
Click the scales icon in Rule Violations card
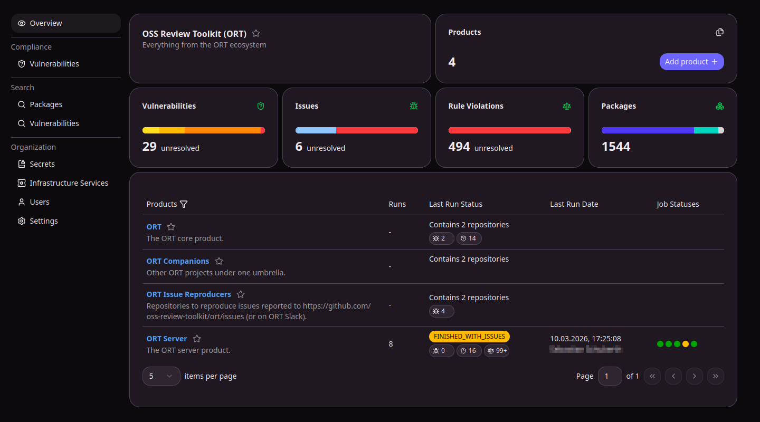coord(567,106)
